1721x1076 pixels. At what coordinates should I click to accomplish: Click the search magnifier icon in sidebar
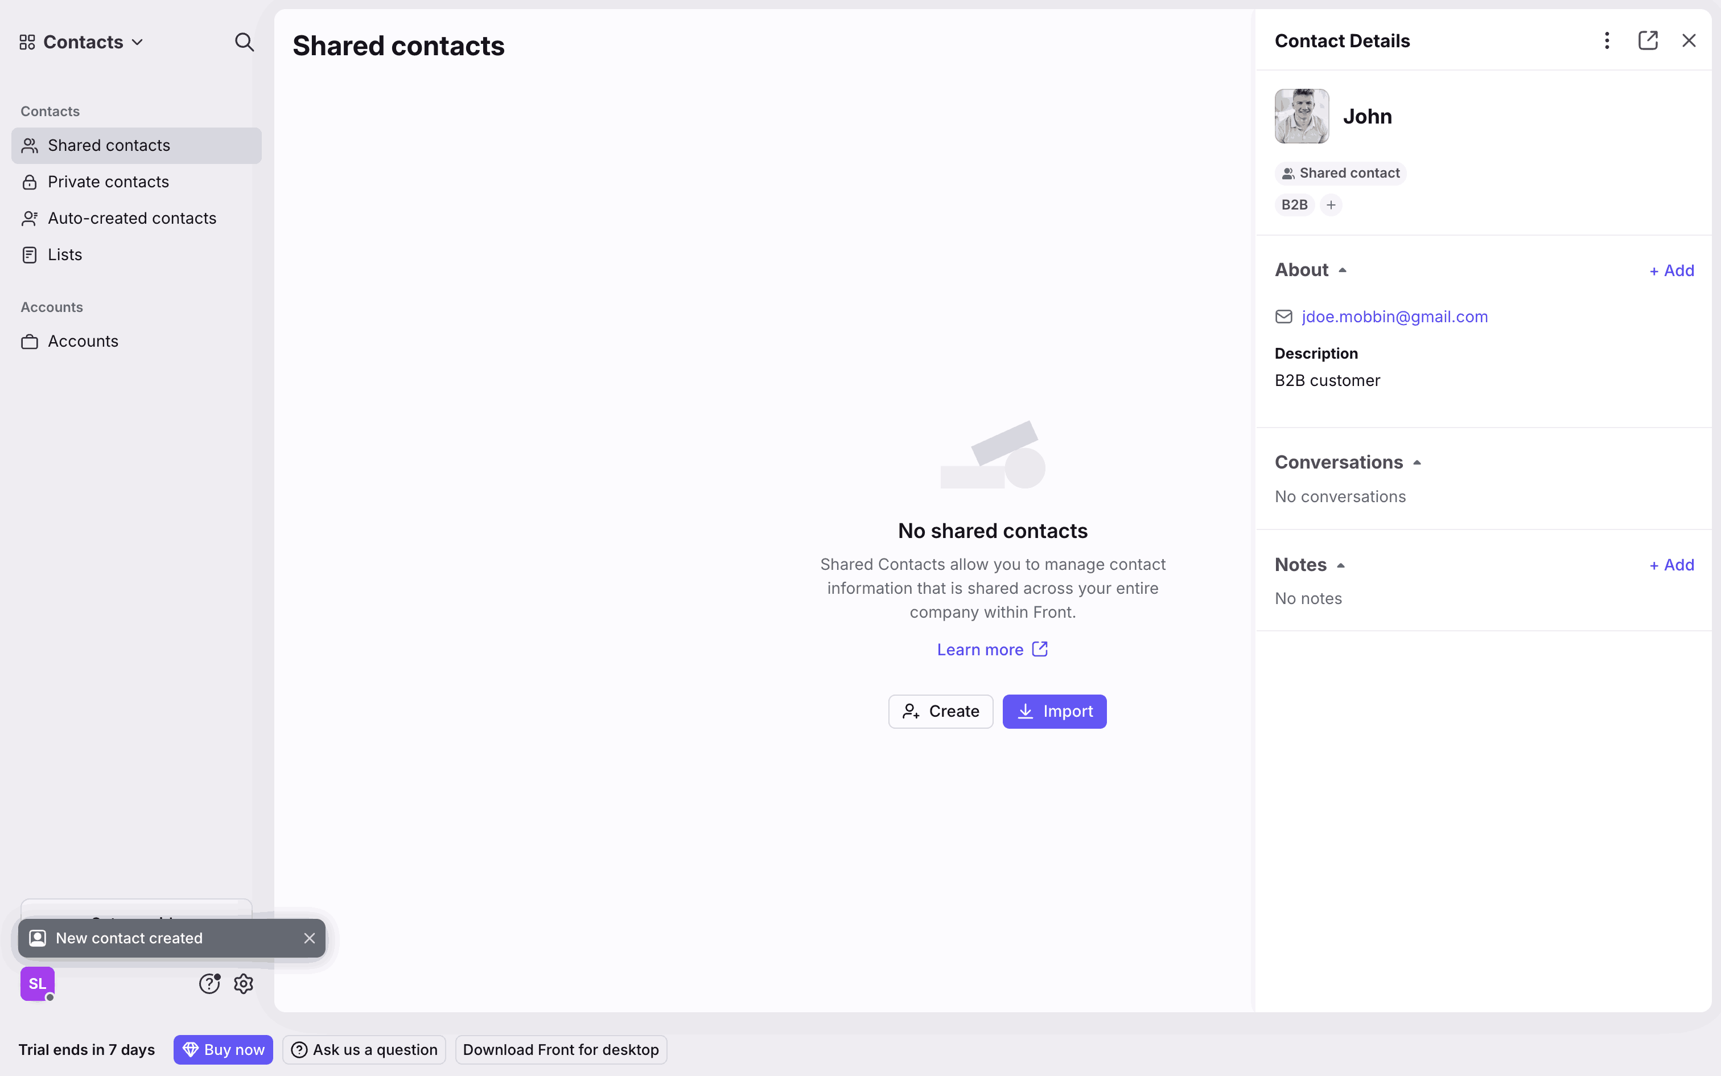[244, 42]
